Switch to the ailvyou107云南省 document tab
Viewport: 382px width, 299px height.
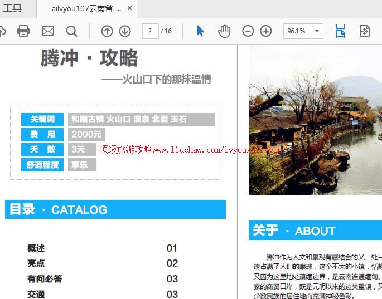(x=85, y=8)
